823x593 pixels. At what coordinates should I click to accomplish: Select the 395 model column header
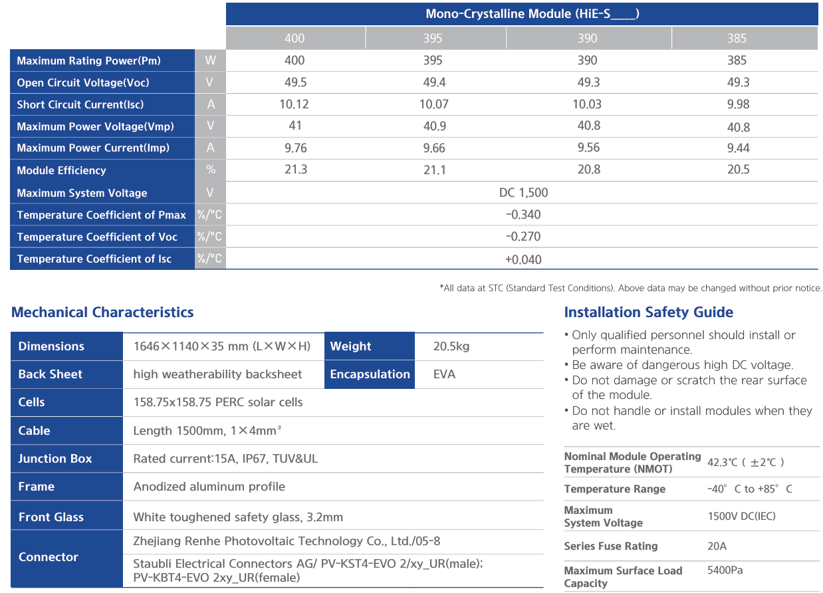click(433, 39)
